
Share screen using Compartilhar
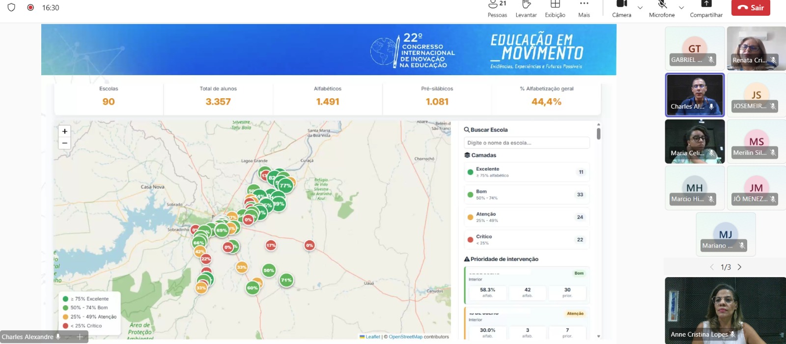pyautogui.click(x=706, y=9)
